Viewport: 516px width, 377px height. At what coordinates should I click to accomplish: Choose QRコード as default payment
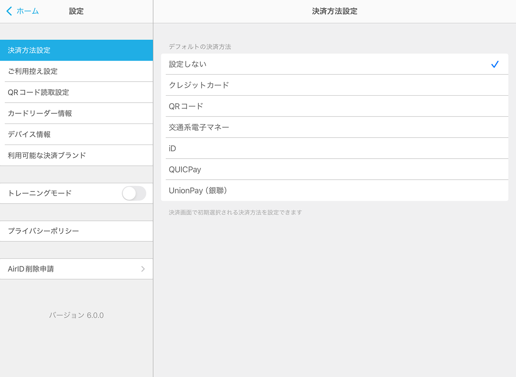[334, 106]
